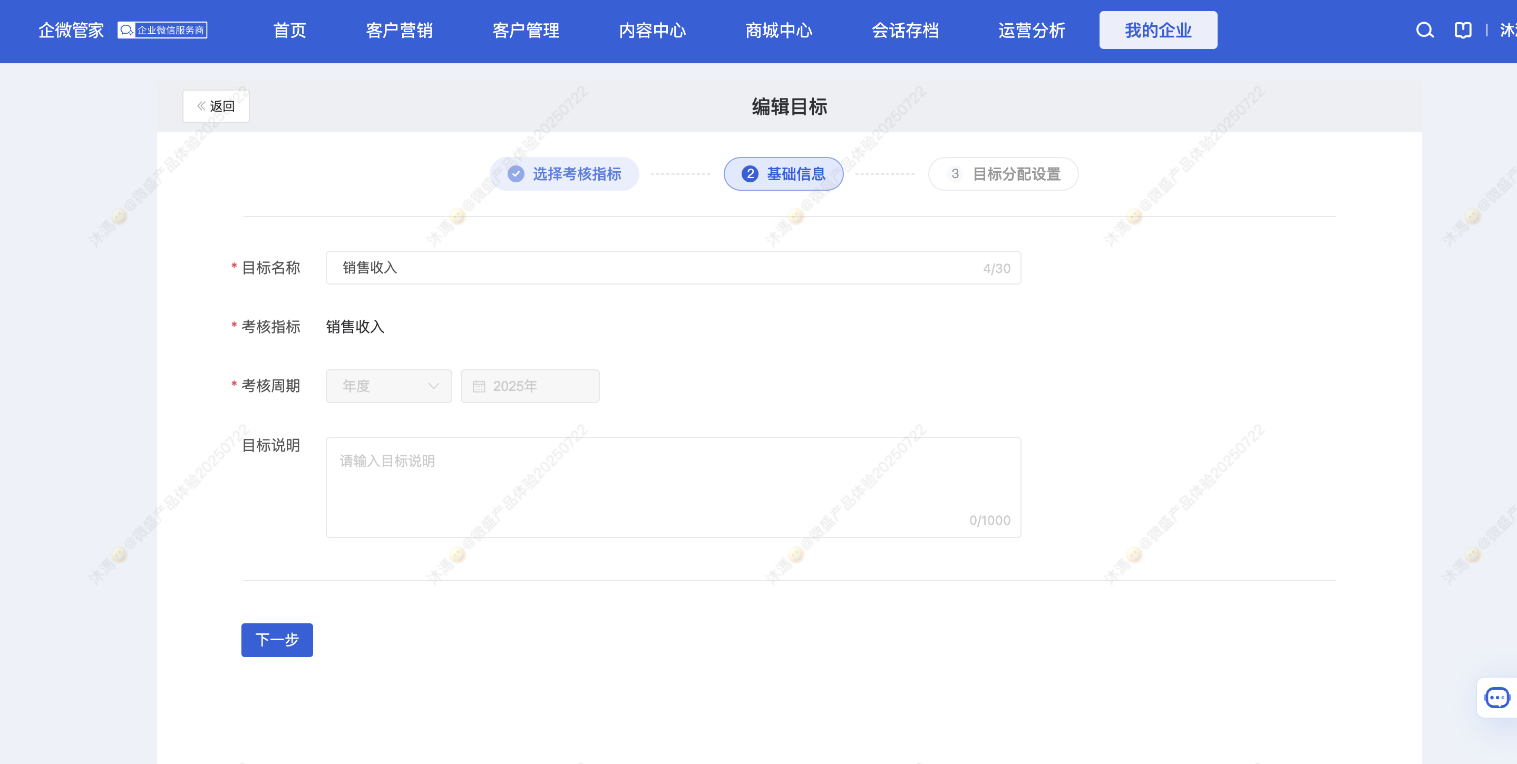
Task: Open the 内容中心 menu
Action: pyautogui.click(x=653, y=30)
